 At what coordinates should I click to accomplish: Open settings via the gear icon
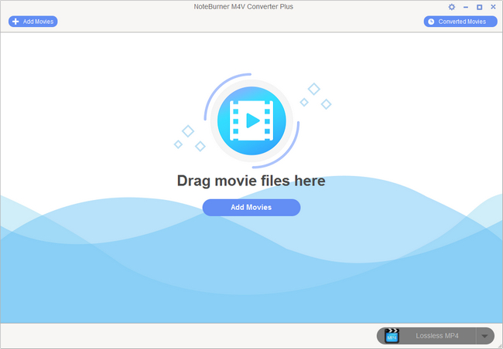(x=452, y=7)
